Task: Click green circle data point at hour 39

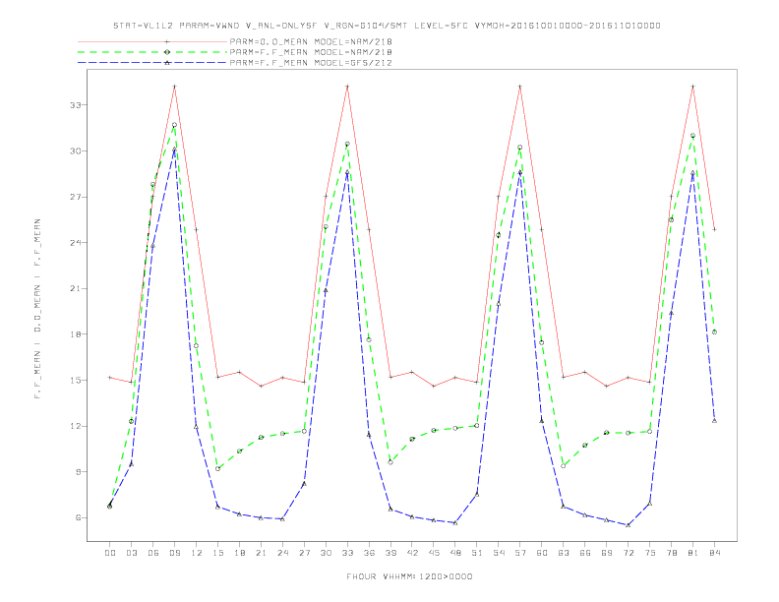Action: pos(390,462)
